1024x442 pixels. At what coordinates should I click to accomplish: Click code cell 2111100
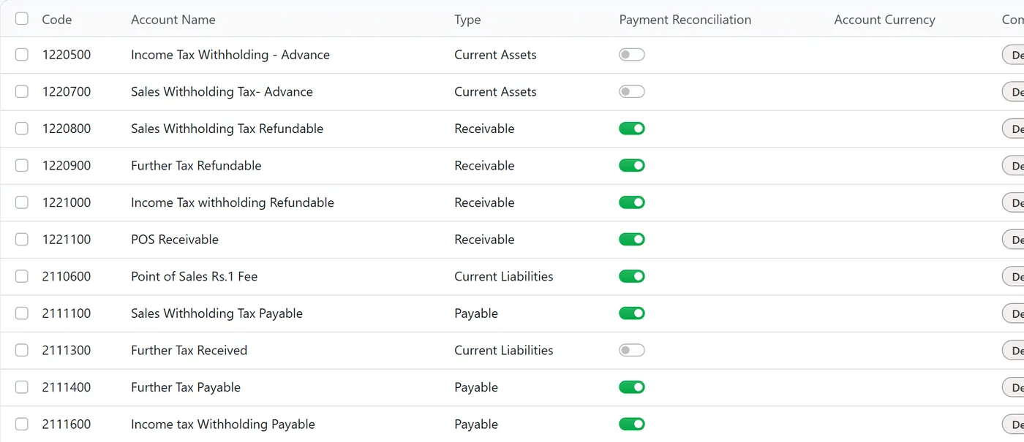[x=67, y=313]
